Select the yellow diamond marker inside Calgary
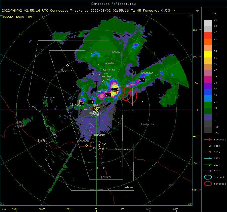The image size is (227, 212). click(100, 145)
